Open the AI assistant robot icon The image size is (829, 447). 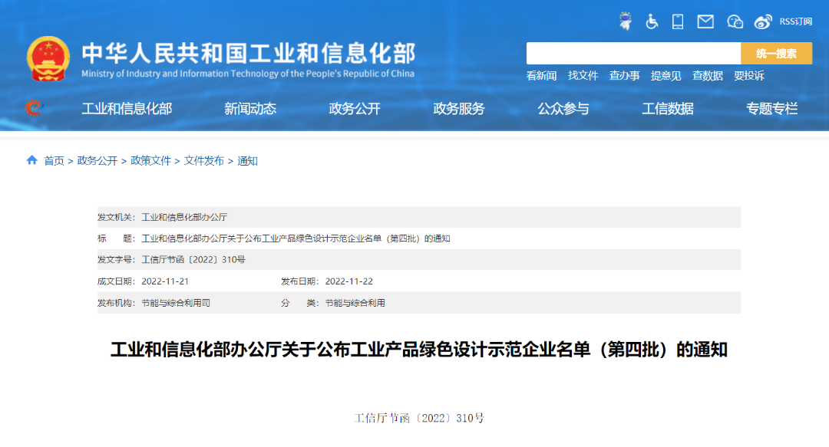(626, 21)
